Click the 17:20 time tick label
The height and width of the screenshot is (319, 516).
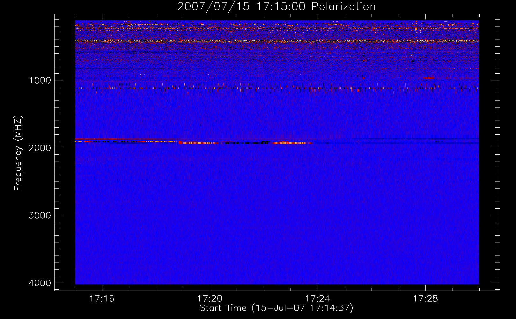pos(210,299)
